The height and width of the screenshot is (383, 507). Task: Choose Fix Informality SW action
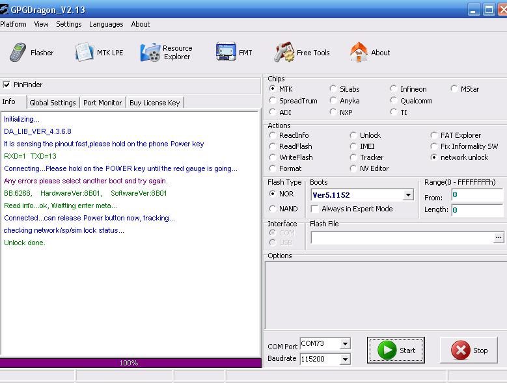pos(434,146)
